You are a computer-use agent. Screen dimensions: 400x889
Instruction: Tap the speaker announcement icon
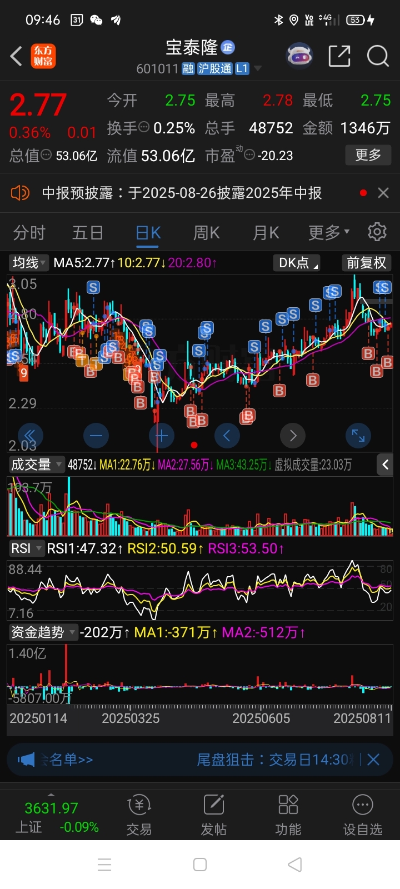pos(20,193)
